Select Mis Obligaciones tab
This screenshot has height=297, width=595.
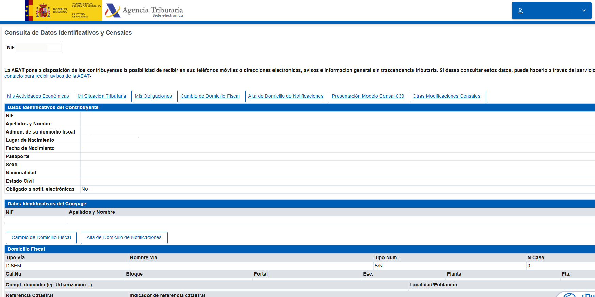coord(153,96)
